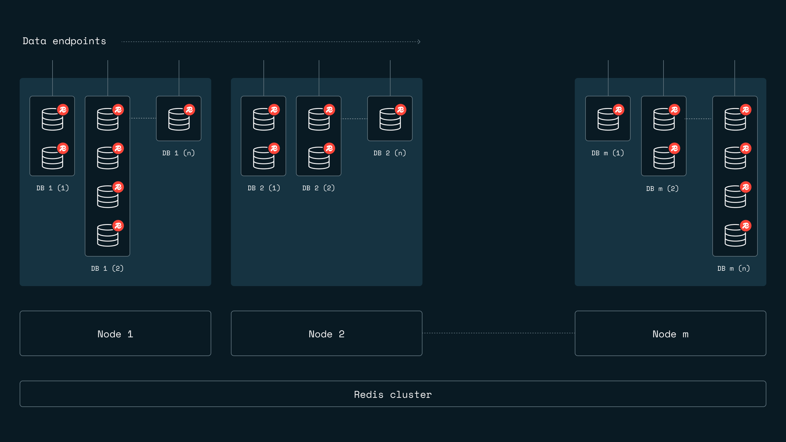The image size is (786, 442).
Task: Click the top database icon in DB m (2)
Action: [x=667, y=117]
